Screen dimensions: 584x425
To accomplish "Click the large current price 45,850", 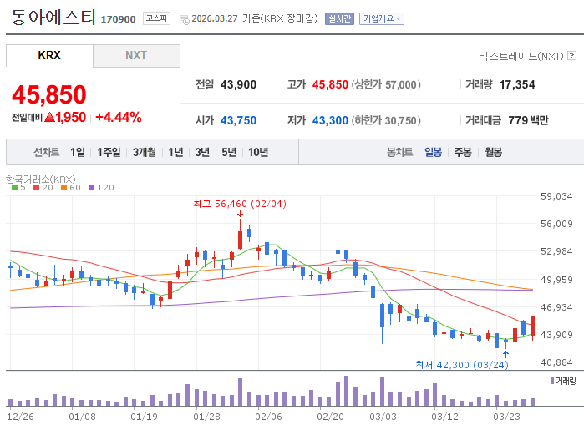I will click(49, 94).
